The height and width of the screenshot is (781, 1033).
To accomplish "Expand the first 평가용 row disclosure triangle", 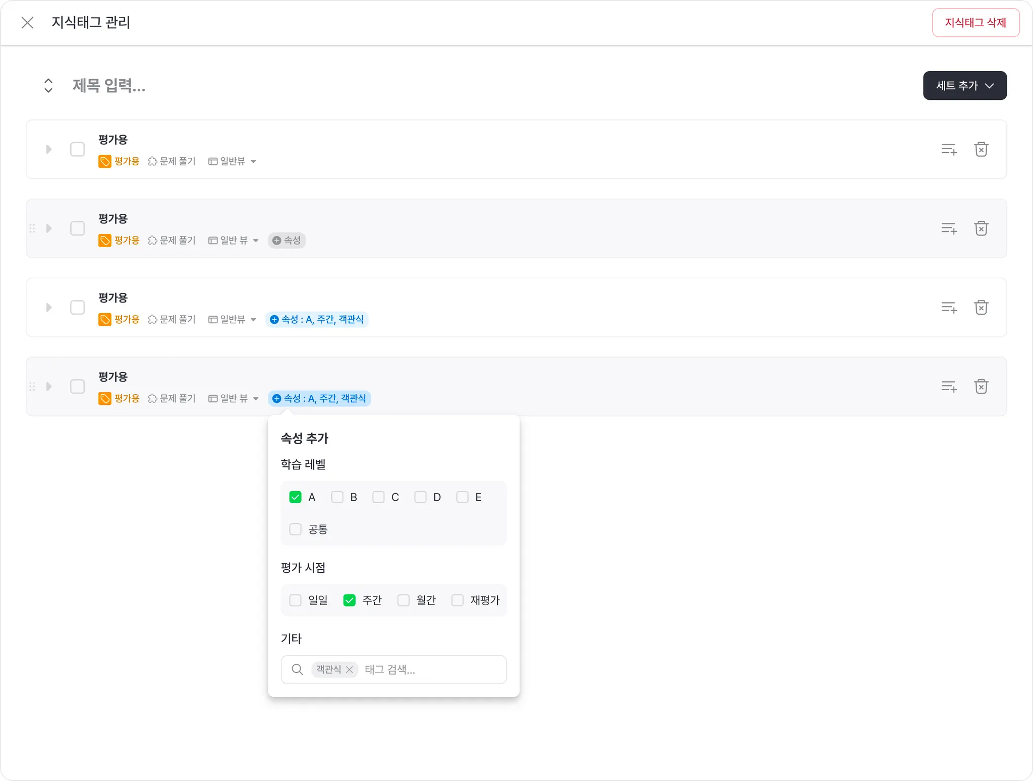I will tap(49, 149).
